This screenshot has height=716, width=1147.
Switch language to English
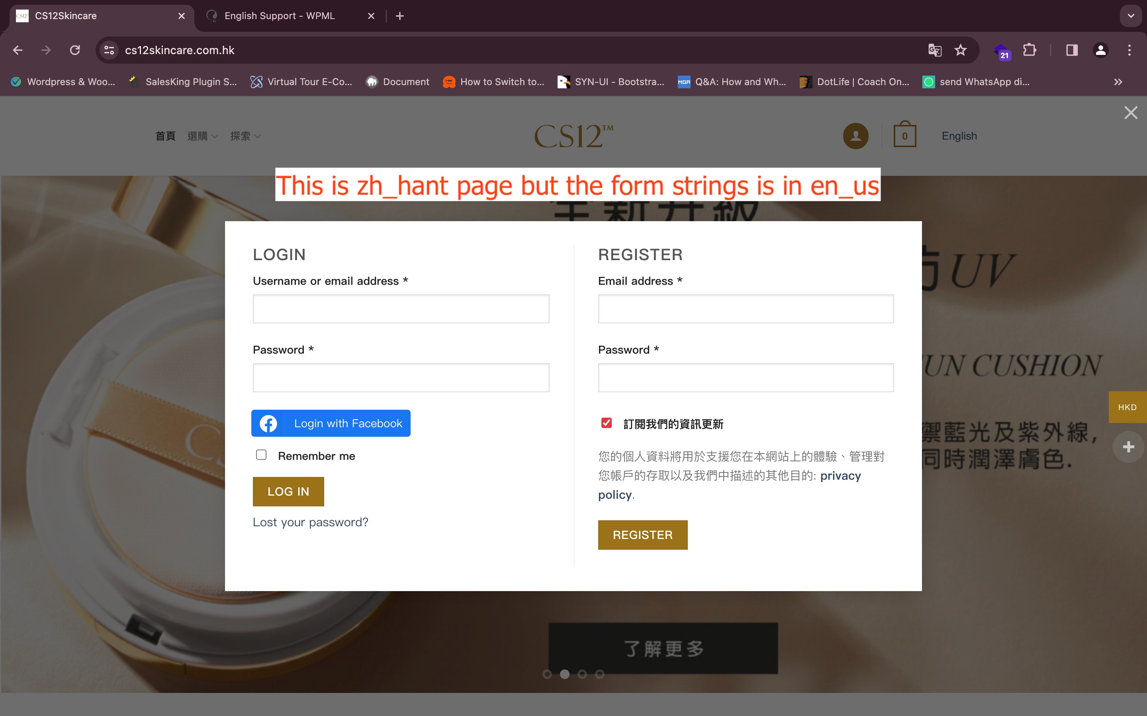point(959,136)
